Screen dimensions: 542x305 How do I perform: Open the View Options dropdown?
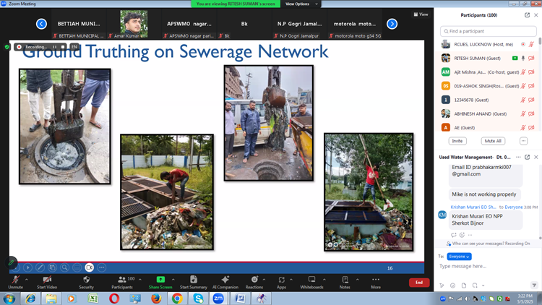click(x=301, y=4)
